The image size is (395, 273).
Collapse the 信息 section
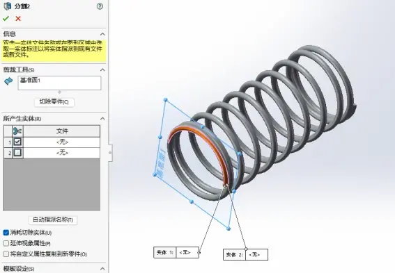(102, 34)
